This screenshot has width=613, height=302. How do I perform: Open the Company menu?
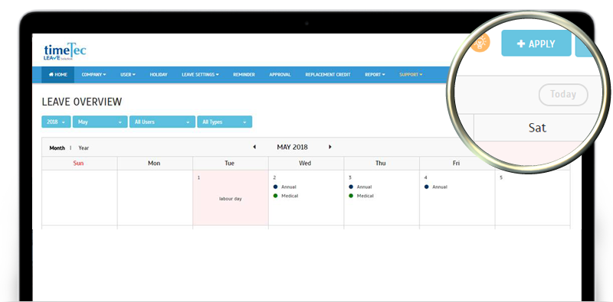click(x=93, y=74)
